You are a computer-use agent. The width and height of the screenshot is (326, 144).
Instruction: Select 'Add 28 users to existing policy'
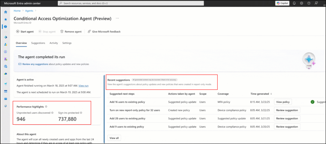(127, 118)
